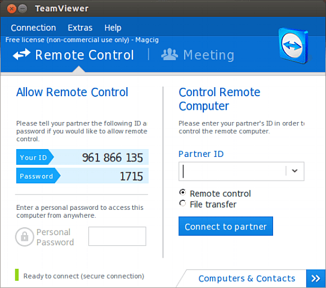This screenshot has width=326, height=288.
Task: Open the Extras menu
Action: 80,28
